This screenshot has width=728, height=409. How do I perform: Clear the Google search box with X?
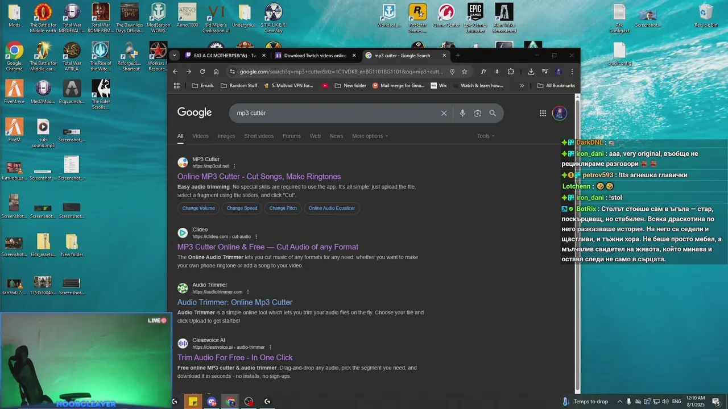[444, 113]
